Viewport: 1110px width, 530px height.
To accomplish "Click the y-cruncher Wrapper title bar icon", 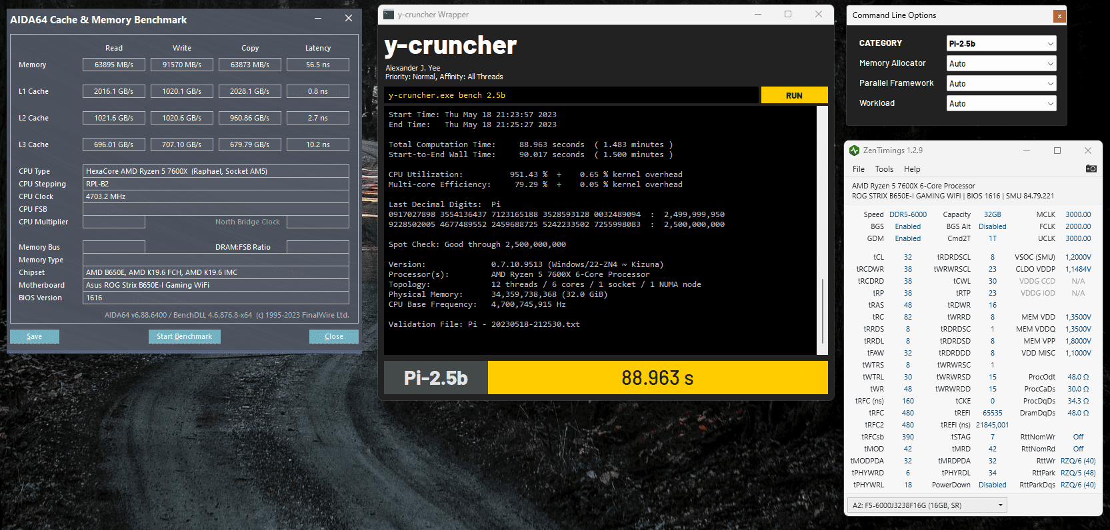I will (389, 14).
